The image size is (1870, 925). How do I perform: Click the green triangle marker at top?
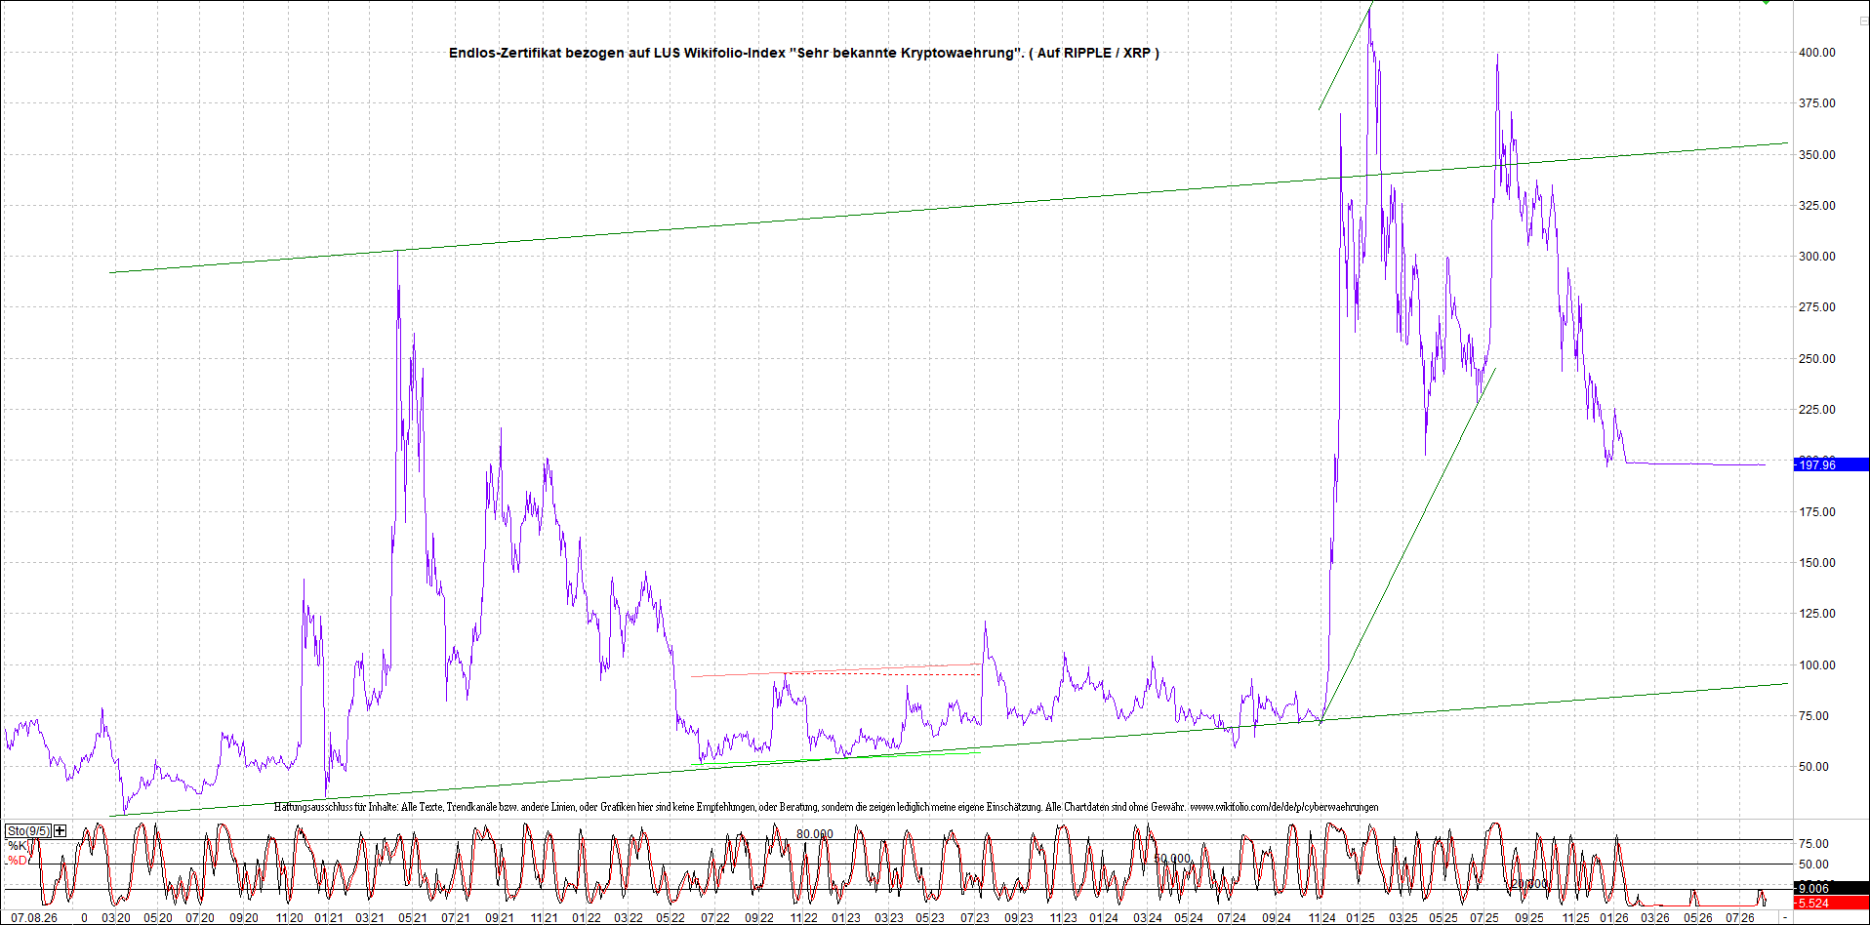(x=1766, y=3)
